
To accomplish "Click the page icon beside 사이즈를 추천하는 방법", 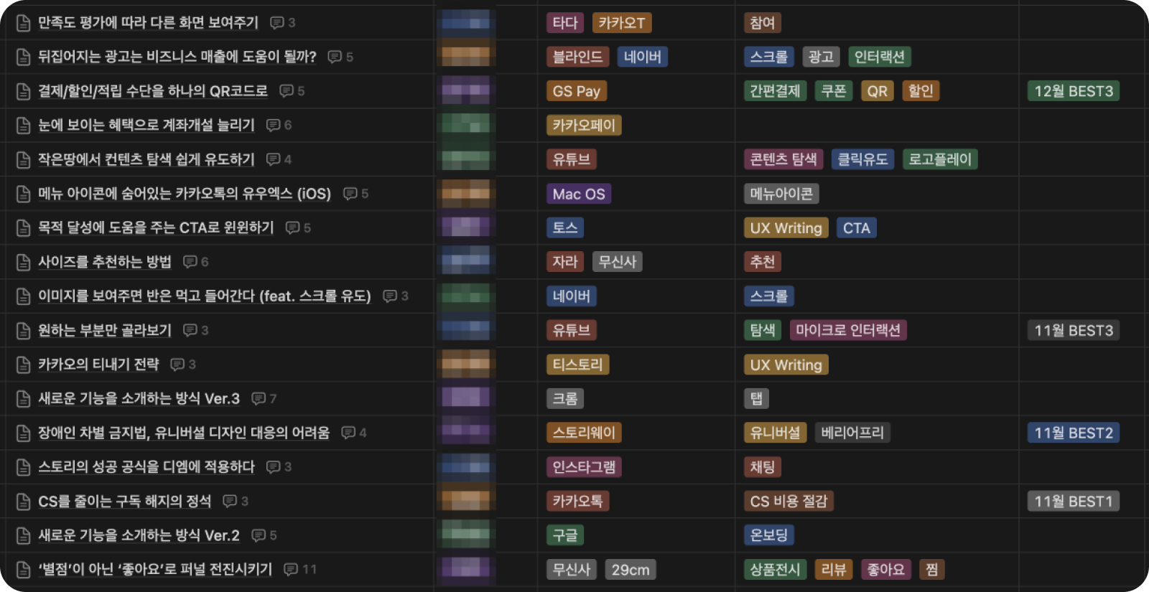I will coord(23,262).
